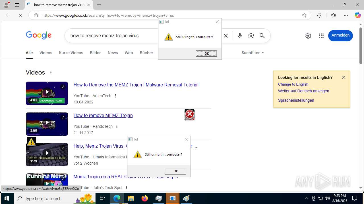Click the page vertical scrollbar thumb
This screenshot has width=364, height=204.
click(x=361, y=46)
